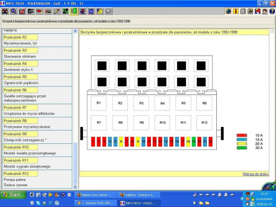Switch to 'majlinka - Szukaj w G...' taskbar window
276x207 pixels.
coord(139,195)
